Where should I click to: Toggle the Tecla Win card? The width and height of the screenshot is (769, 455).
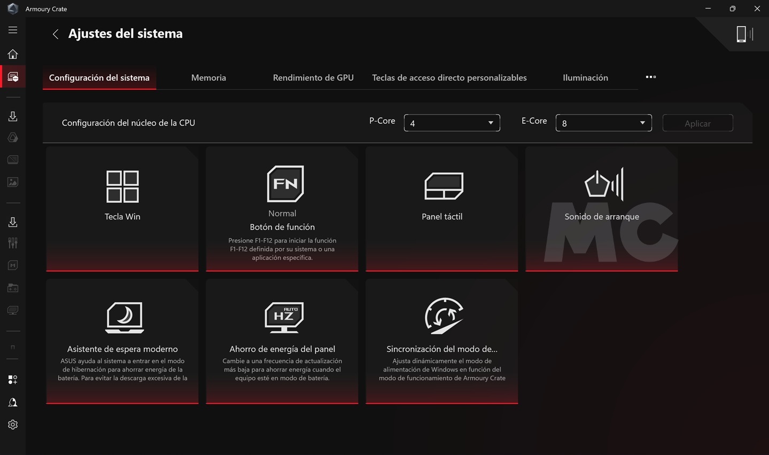122,209
